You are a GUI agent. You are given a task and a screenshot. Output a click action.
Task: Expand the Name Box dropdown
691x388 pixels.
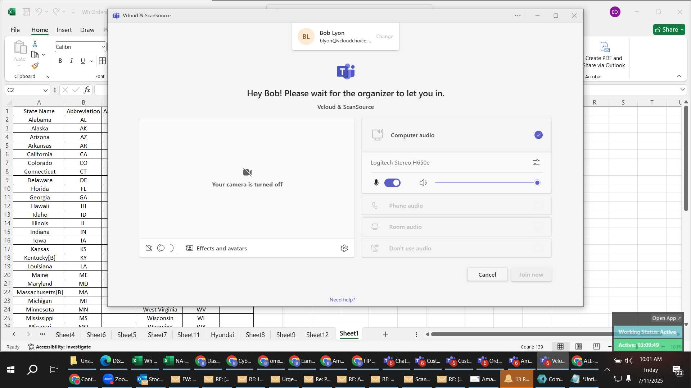point(45,90)
